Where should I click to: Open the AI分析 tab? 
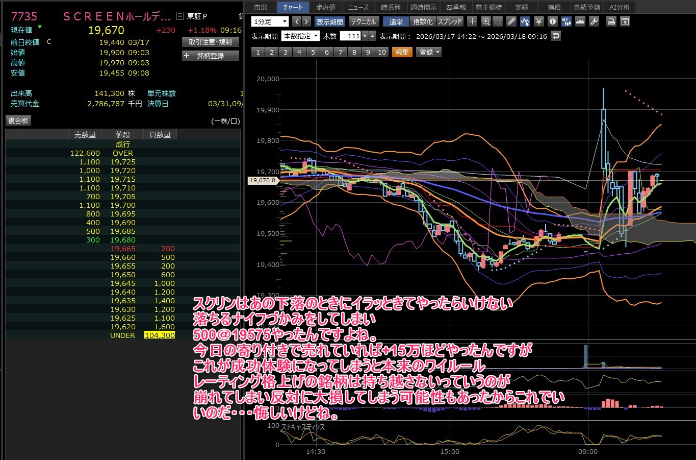coord(620,7)
